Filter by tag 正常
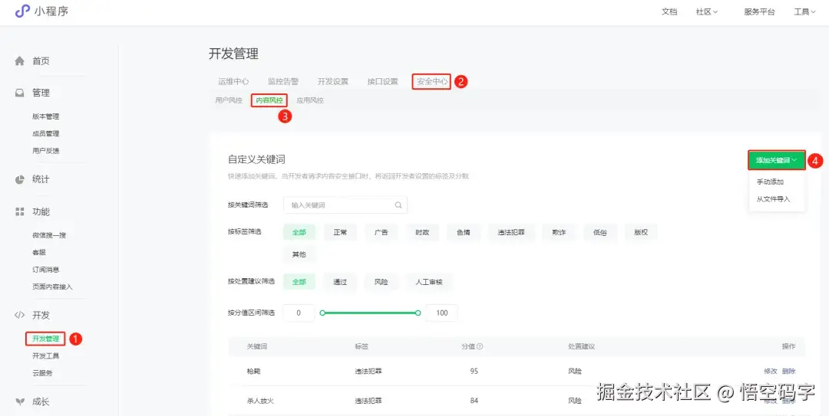Image resolution: width=829 pixels, height=416 pixels. coord(341,232)
